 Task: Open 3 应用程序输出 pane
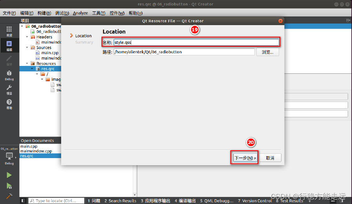155,200
